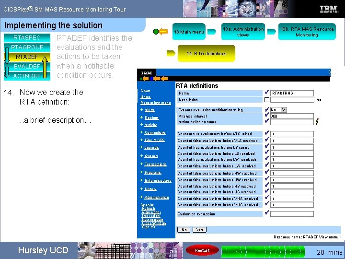Click the No button
Image resolution: width=345 pixels, height=259 pixels.
pyautogui.click(x=184, y=230)
